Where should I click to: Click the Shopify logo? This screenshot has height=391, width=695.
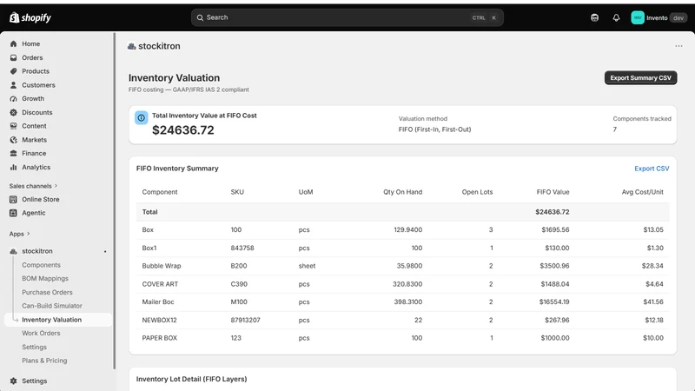tap(30, 17)
